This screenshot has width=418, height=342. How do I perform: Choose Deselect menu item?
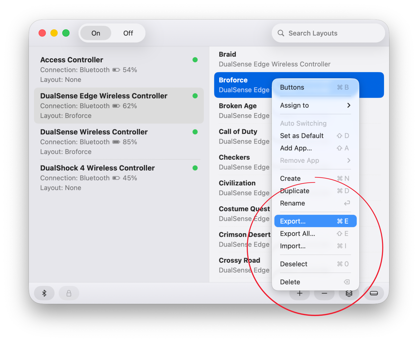tap(315, 264)
